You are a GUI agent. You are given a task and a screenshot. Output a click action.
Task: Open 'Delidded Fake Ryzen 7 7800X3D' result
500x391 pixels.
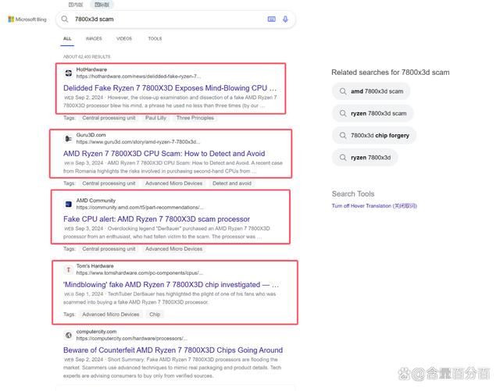(170, 88)
